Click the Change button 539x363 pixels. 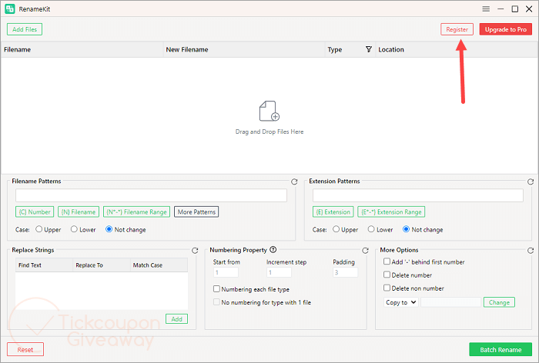(x=499, y=302)
